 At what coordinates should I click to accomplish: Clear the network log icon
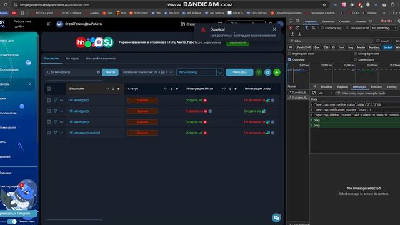tap(297, 27)
